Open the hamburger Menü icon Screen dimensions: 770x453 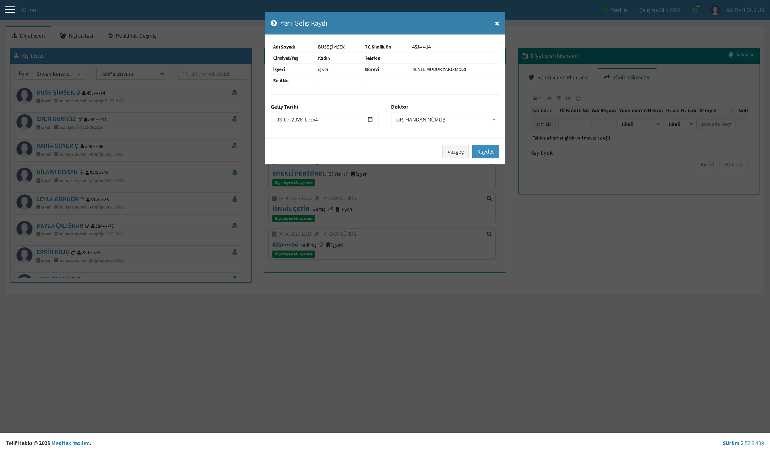click(10, 10)
